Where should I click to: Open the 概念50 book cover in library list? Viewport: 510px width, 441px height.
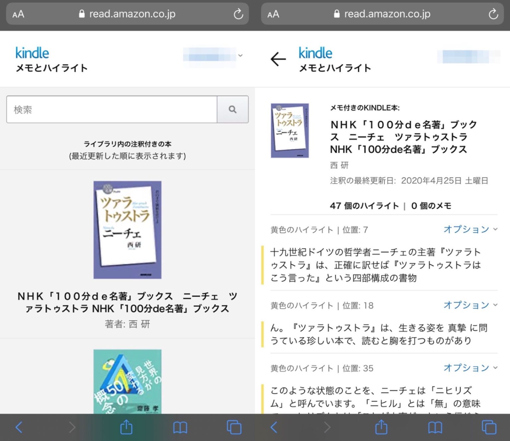pos(127,381)
